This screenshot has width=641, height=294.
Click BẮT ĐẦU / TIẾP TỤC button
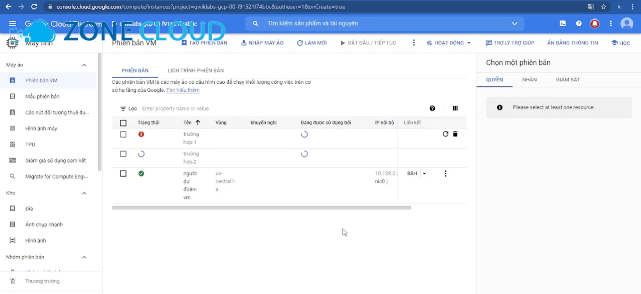(368, 43)
